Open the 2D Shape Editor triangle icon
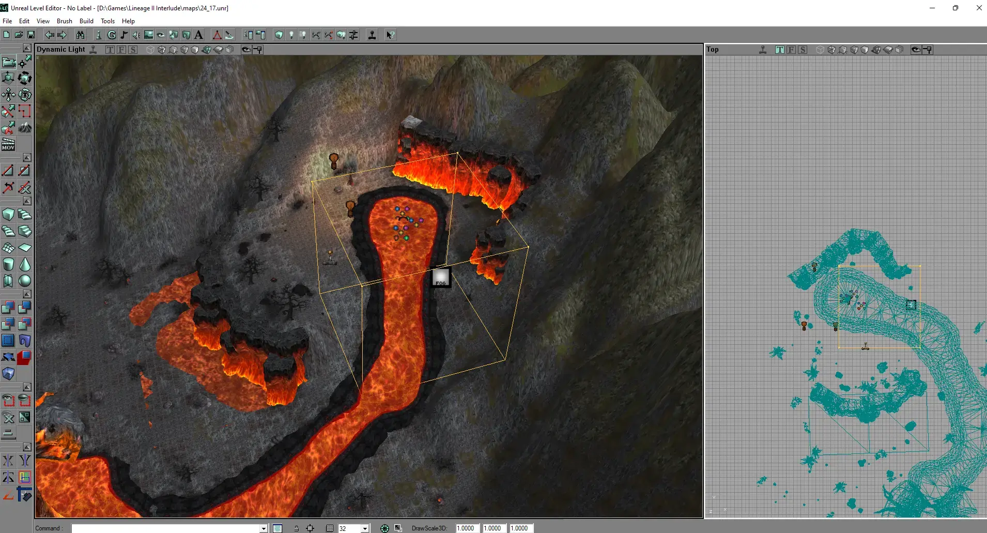987x533 pixels. pyautogui.click(x=217, y=35)
